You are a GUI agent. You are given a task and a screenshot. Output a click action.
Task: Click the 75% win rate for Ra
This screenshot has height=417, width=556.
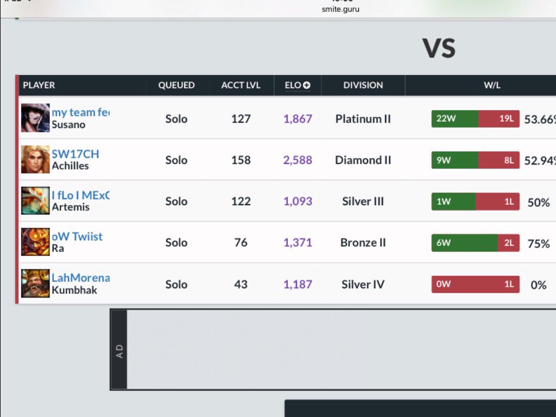(538, 244)
